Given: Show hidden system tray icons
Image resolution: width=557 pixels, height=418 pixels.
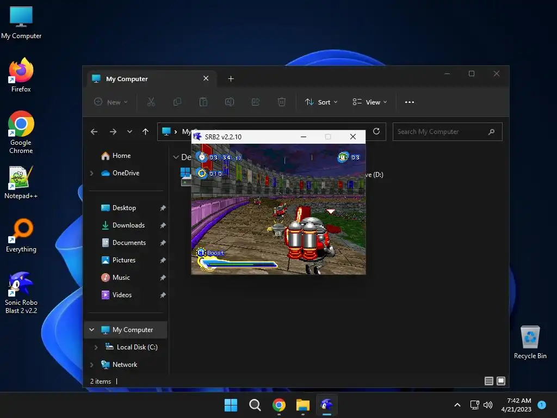Looking at the screenshot, I should pos(457,405).
